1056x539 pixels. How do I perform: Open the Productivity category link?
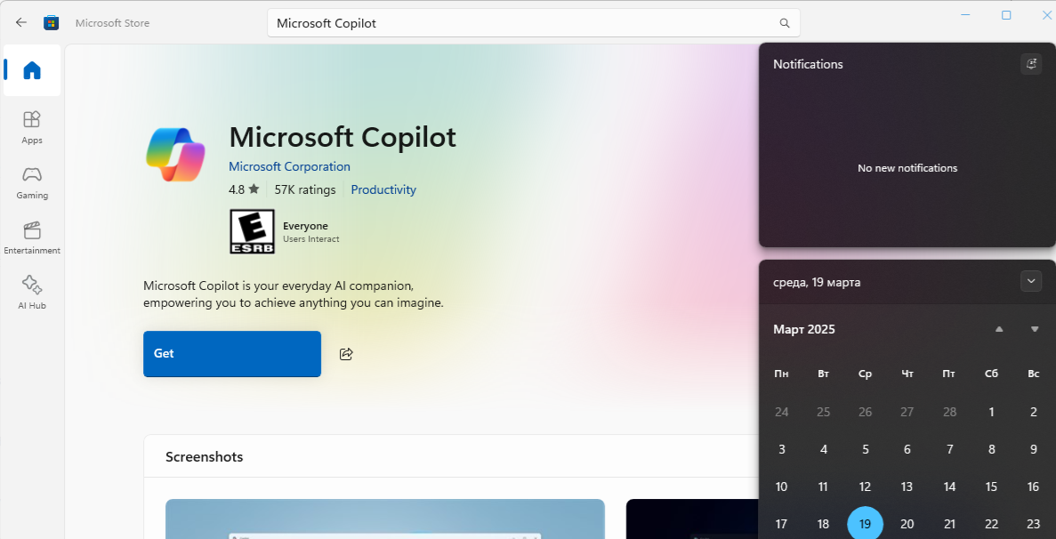point(383,189)
